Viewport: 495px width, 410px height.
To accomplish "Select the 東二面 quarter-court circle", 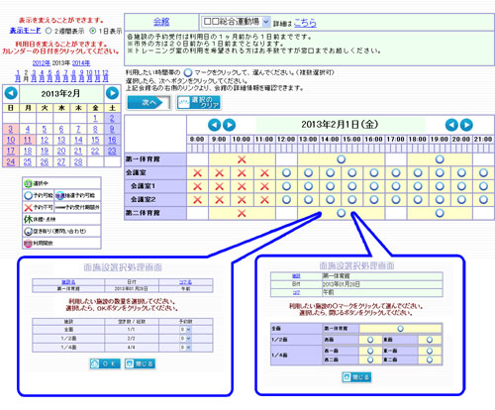I will click(x=430, y=359).
